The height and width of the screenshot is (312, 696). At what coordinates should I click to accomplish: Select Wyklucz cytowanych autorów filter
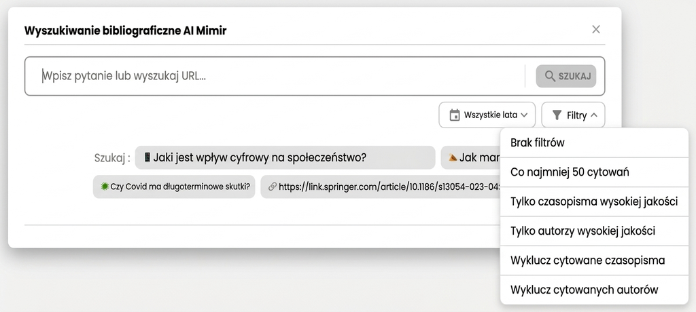tap(594, 290)
